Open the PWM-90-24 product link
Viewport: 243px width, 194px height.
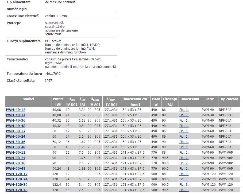[x=16, y=158]
